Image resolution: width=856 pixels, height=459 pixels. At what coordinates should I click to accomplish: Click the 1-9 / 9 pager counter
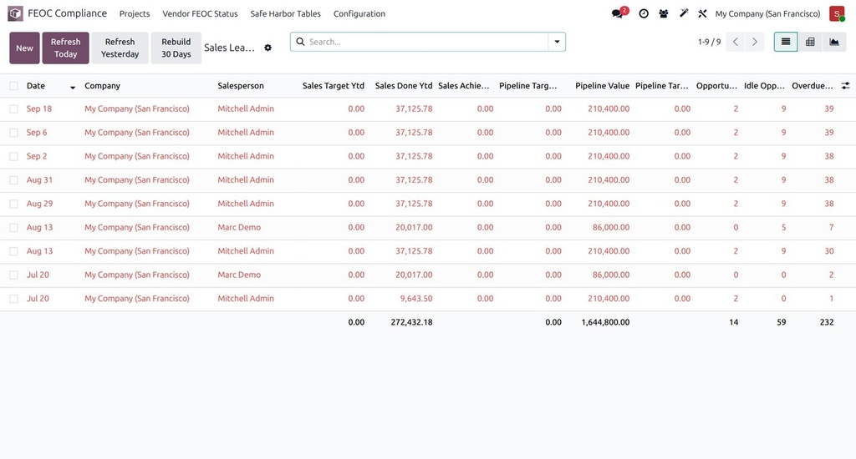tap(709, 42)
